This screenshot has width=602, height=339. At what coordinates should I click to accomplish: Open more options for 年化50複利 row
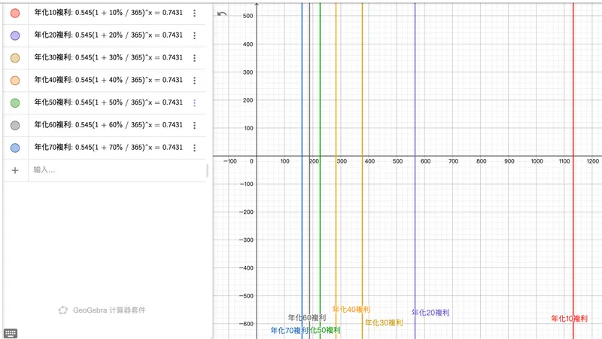[195, 102]
